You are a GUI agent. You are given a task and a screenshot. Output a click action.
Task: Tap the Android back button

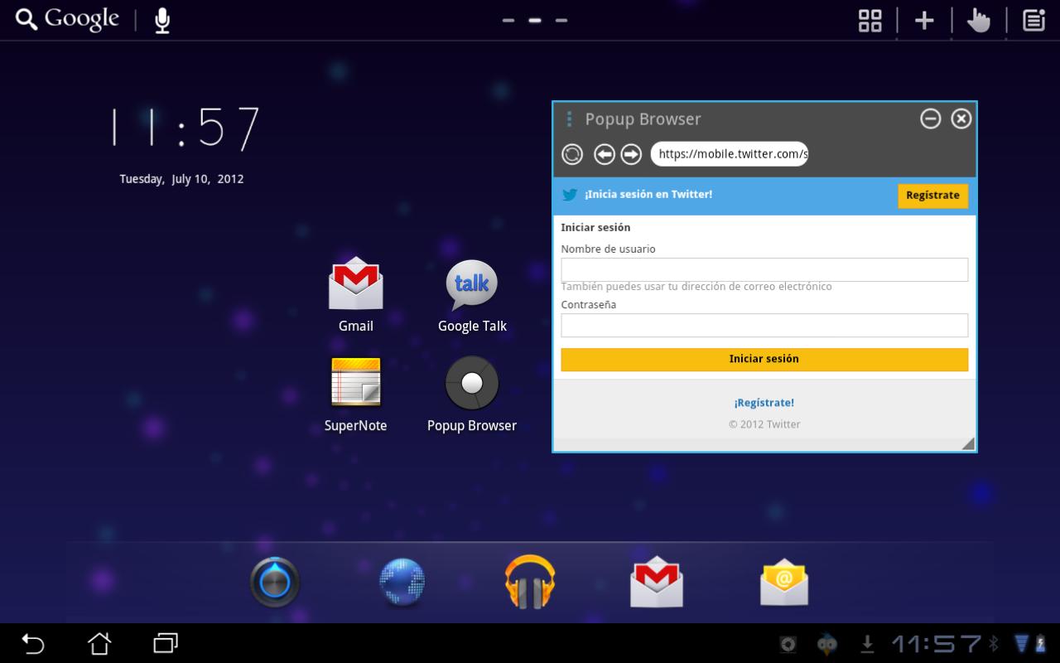(x=32, y=643)
